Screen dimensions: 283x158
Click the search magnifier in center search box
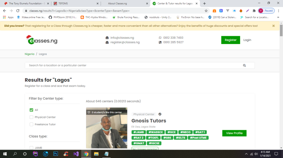point(244,65)
